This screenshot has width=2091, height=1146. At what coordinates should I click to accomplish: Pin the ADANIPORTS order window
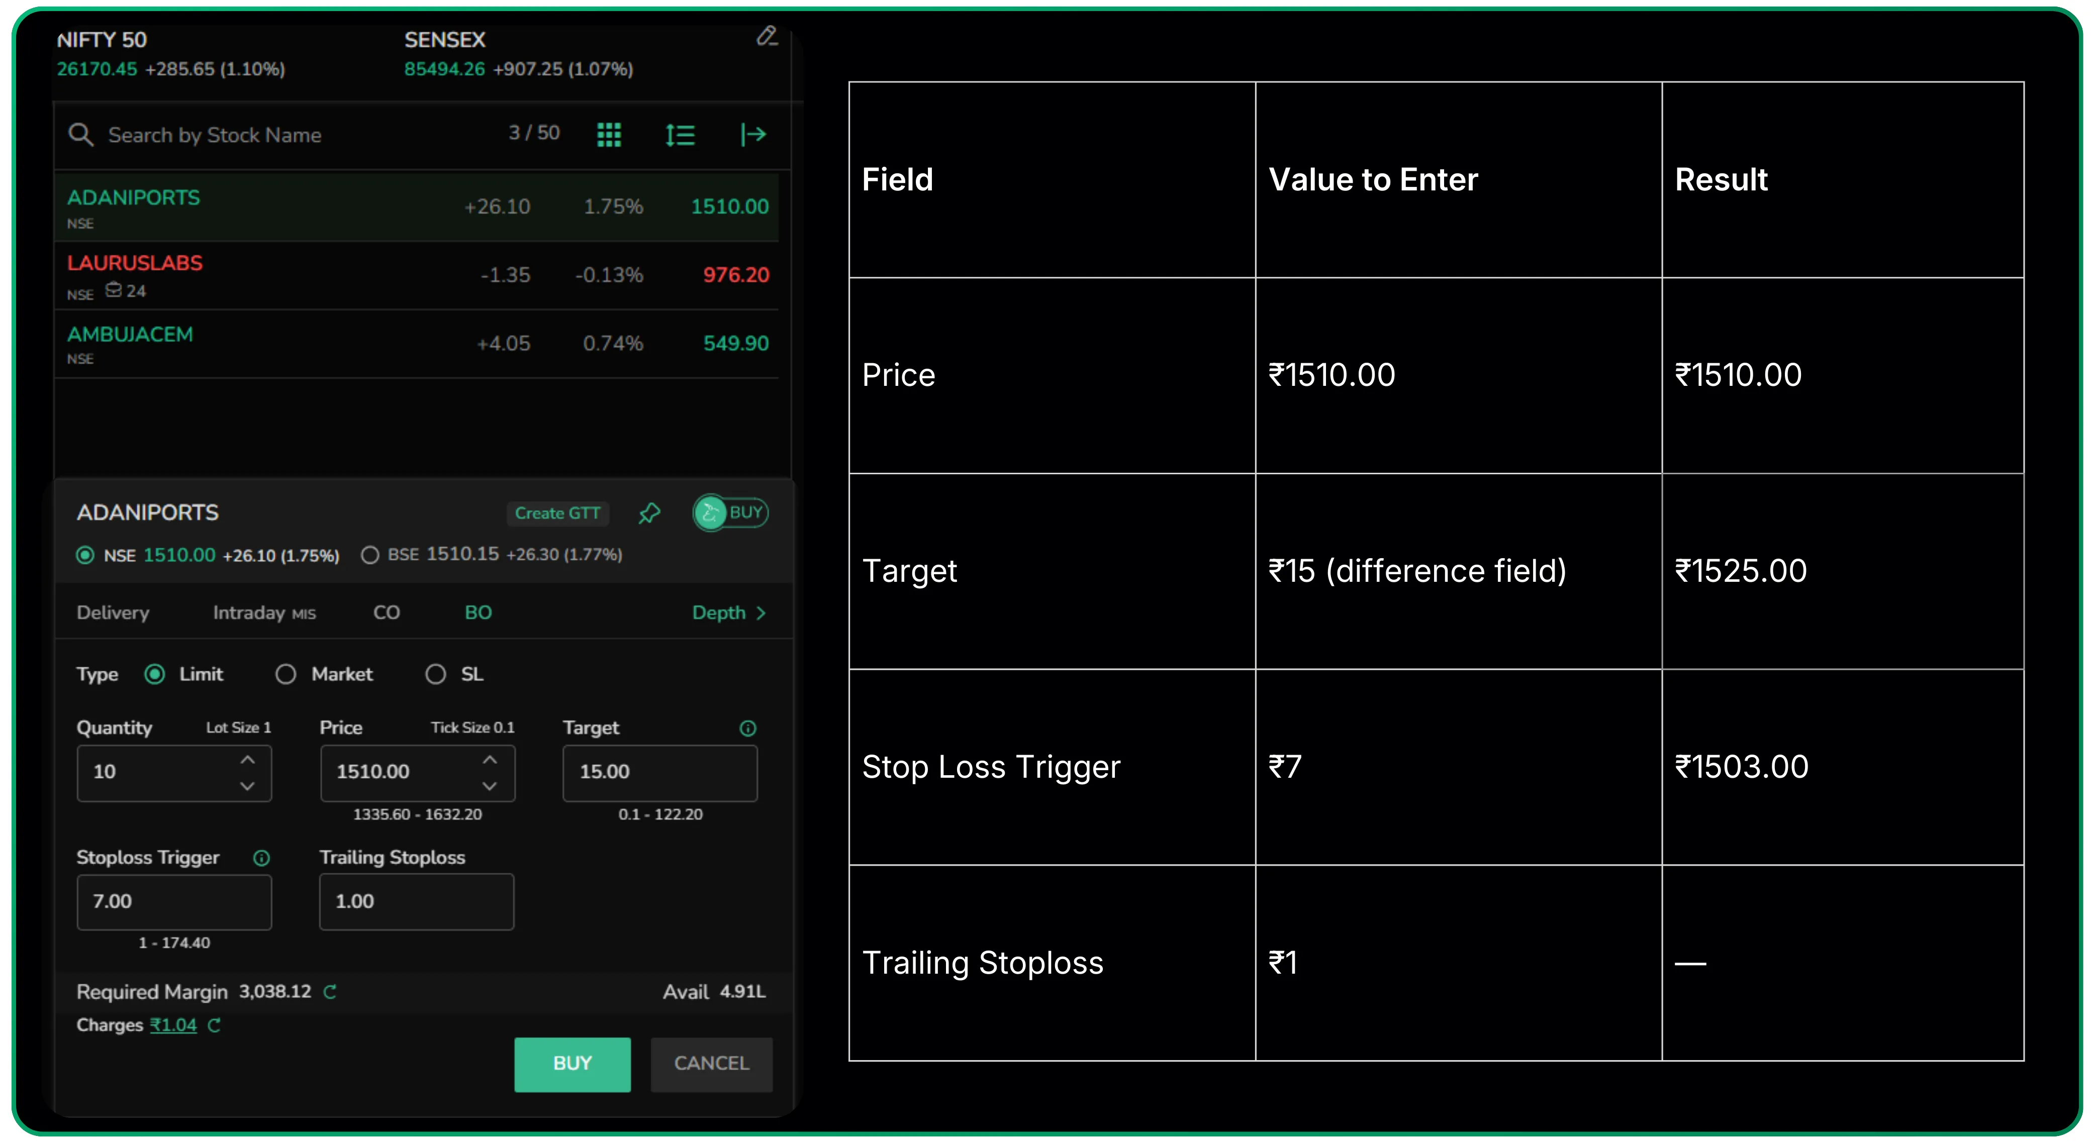pyautogui.click(x=648, y=513)
